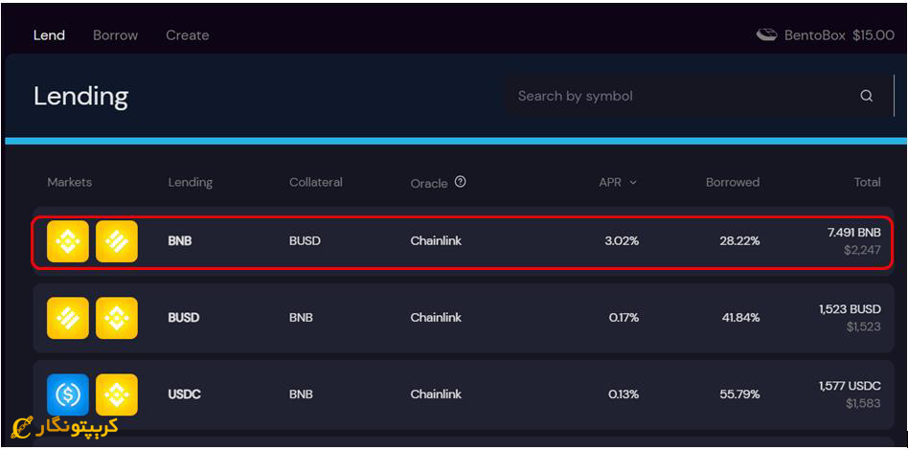This screenshot has width=908, height=450.
Task: Click Chainlink oracle in the USDC row
Action: click(436, 394)
